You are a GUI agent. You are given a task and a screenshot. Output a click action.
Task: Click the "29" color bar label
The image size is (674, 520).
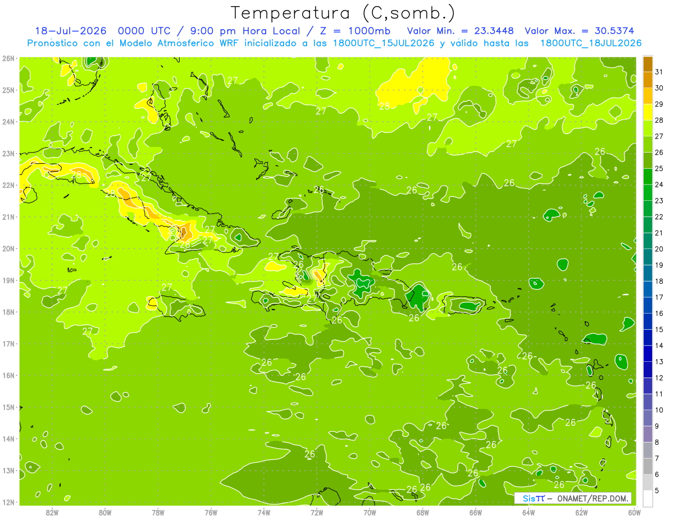click(659, 104)
